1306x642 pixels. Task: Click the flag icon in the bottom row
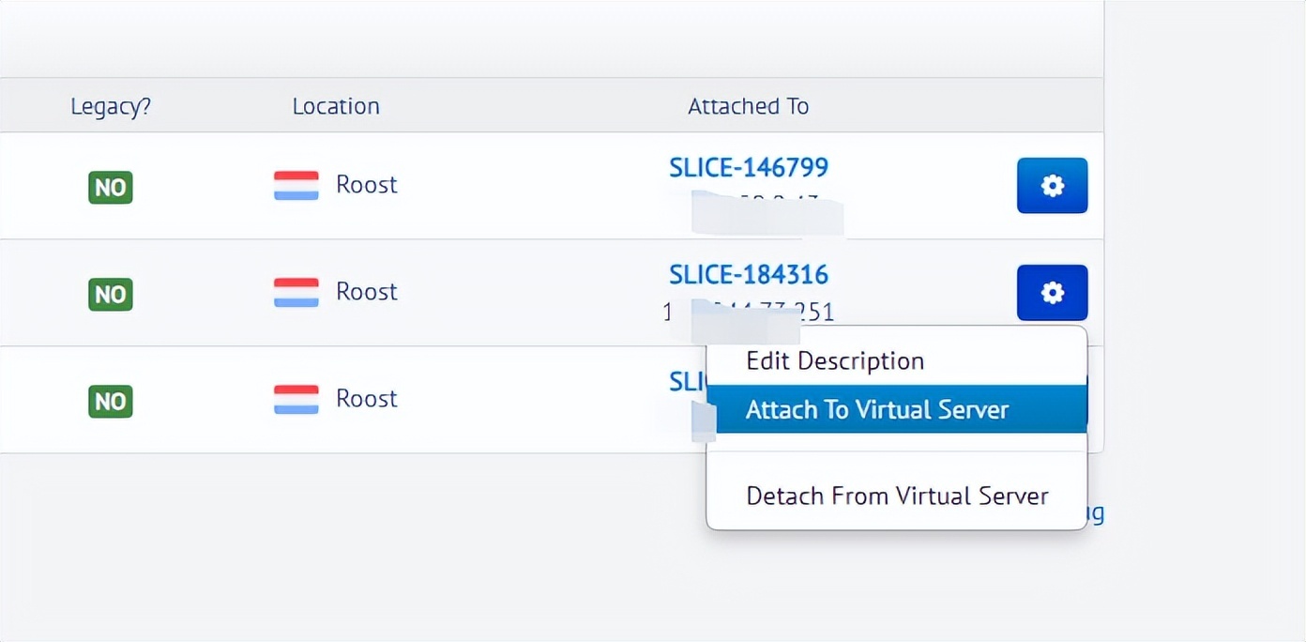(296, 399)
